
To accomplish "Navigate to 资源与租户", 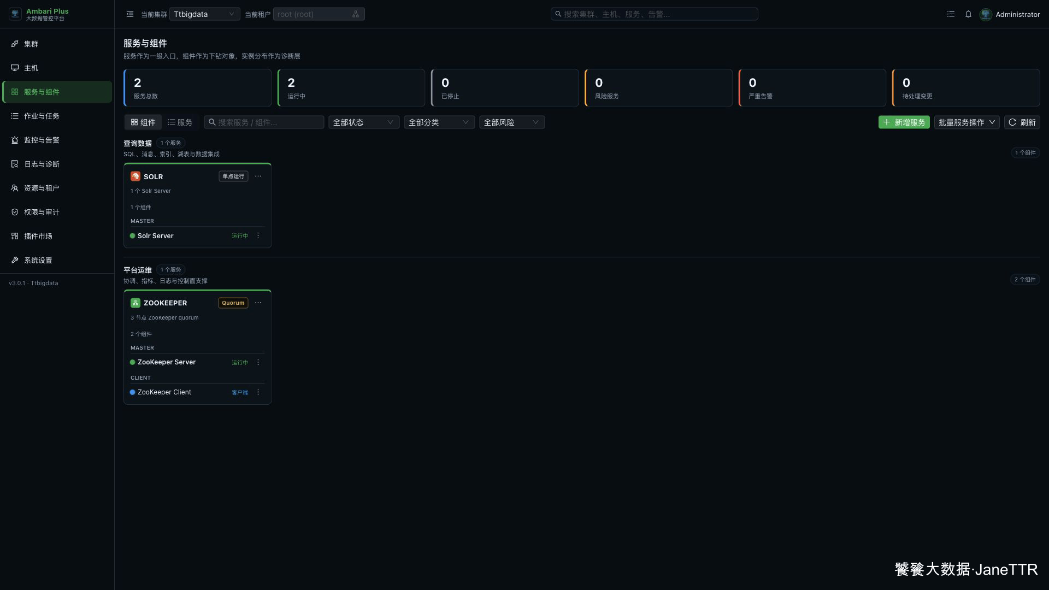I will tap(57, 188).
